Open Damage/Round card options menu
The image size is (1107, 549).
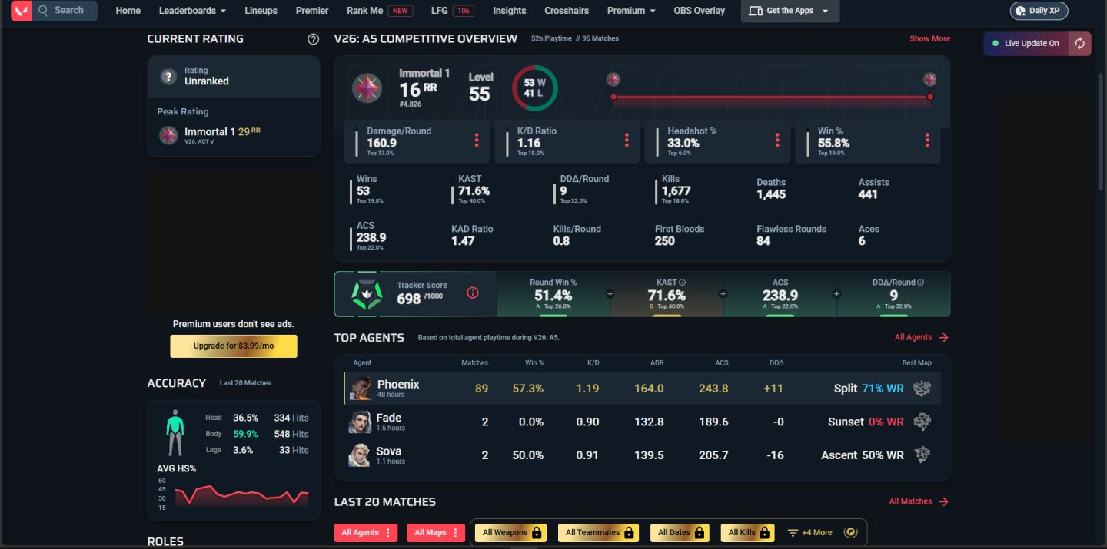click(477, 141)
